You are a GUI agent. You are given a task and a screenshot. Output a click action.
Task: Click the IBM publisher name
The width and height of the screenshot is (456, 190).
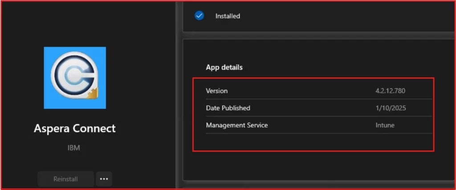click(73, 148)
